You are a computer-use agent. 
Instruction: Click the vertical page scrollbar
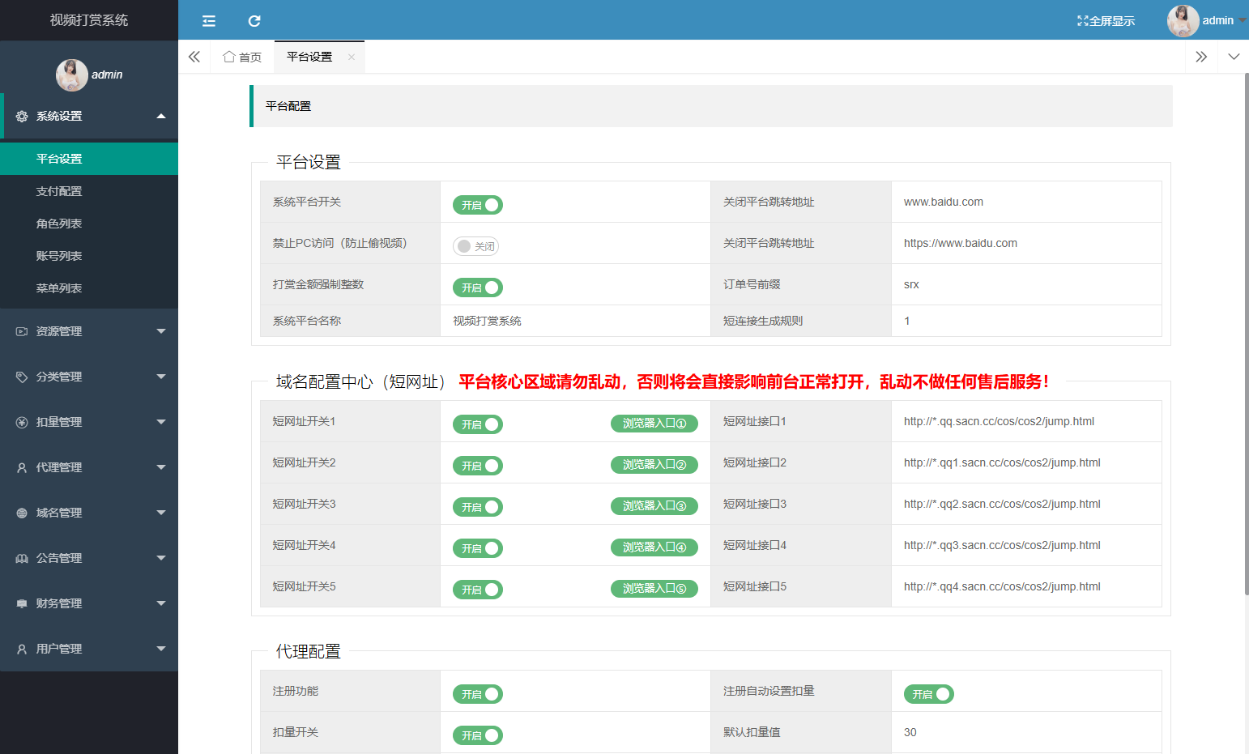point(1246,334)
